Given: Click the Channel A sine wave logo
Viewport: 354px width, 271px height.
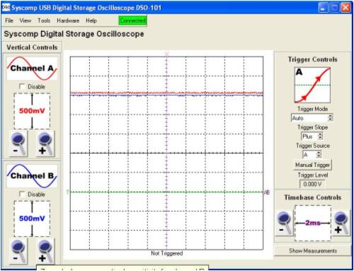Looking at the screenshot, I should [32, 69].
